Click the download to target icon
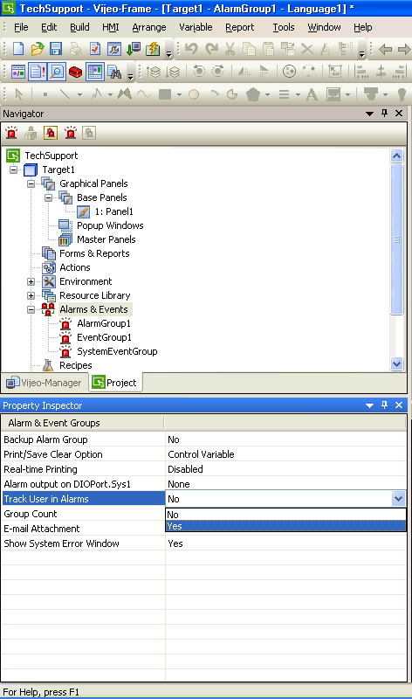 [x=134, y=49]
